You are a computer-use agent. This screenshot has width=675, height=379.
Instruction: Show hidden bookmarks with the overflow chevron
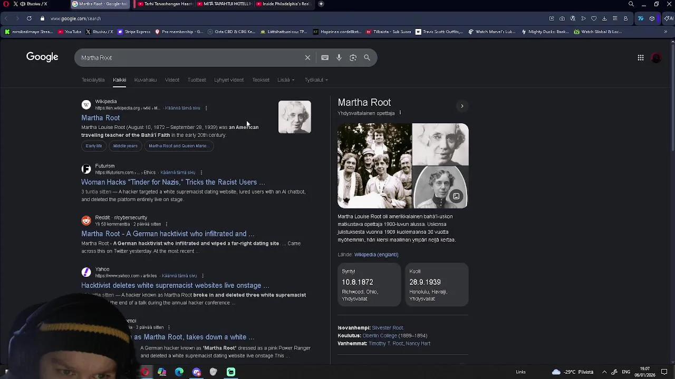point(666,32)
